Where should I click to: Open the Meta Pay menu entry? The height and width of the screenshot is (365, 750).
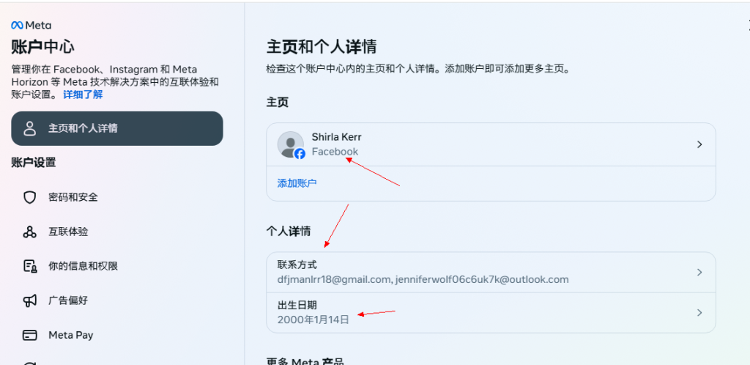70,335
